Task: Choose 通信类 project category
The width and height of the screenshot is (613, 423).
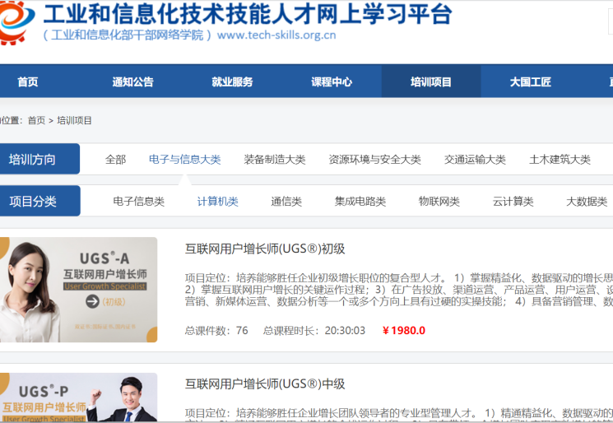Action: pos(286,202)
